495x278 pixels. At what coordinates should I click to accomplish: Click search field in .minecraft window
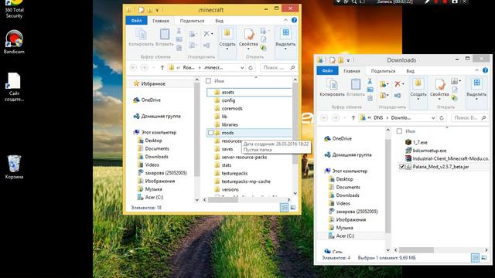[278, 67]
